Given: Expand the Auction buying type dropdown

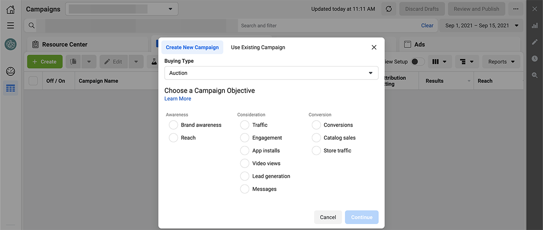Looking at the screenshot, I should [x=271, y=73].
